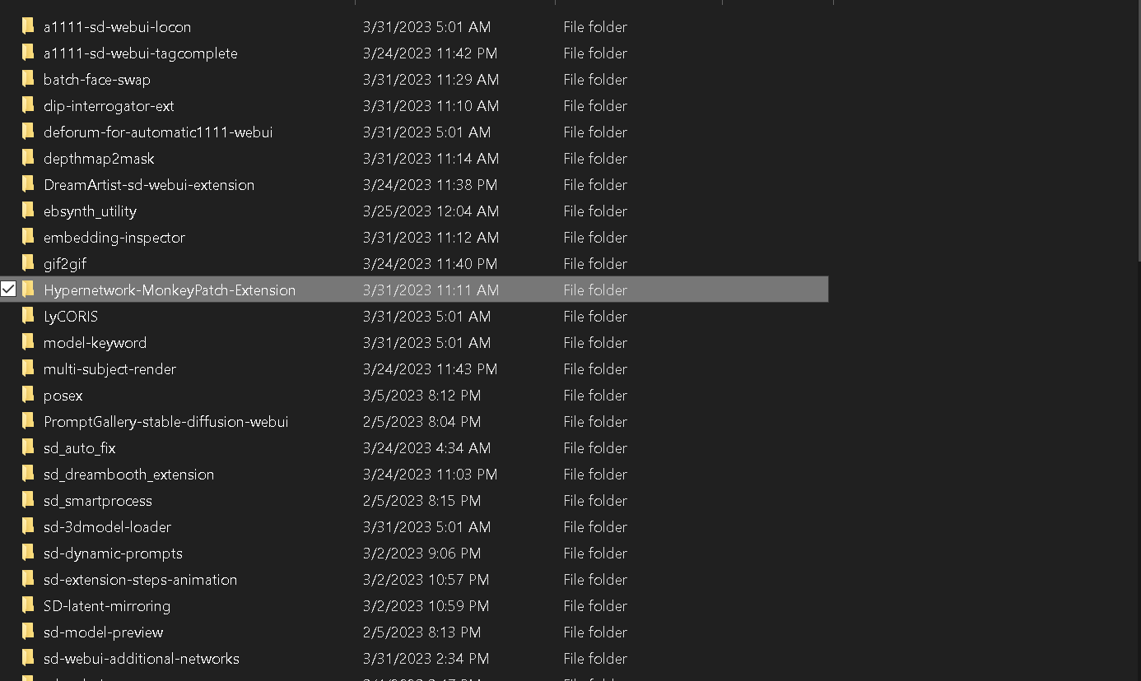This screenshot has width=1141, height=681.
Task: Select the sd-dynamic-prompts folder
Action: [x=113, y=553]
